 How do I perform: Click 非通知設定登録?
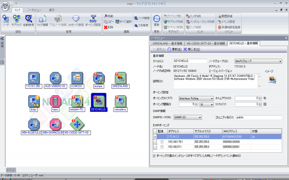229,27
